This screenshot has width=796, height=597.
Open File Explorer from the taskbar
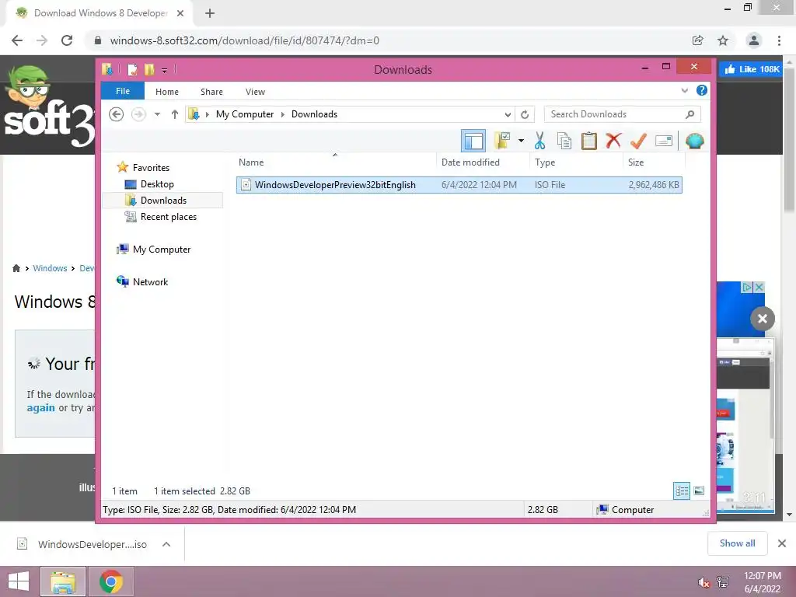point(62,581)
